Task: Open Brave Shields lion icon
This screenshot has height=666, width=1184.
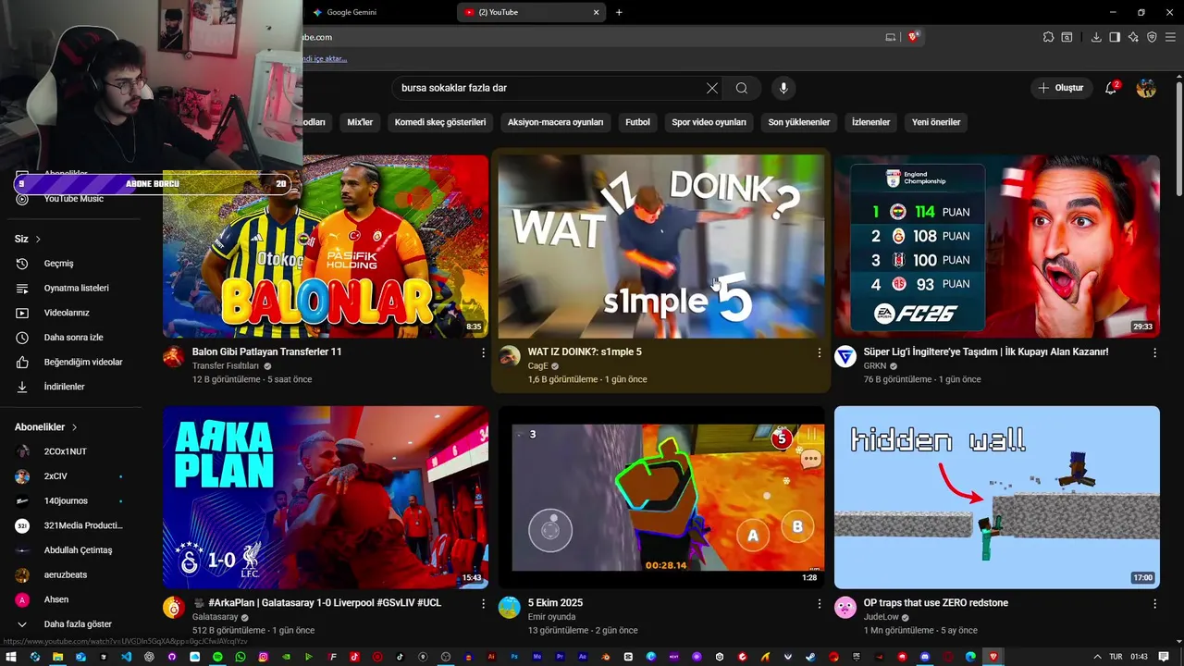Action: pyautogui.click(x=913, y=37)
